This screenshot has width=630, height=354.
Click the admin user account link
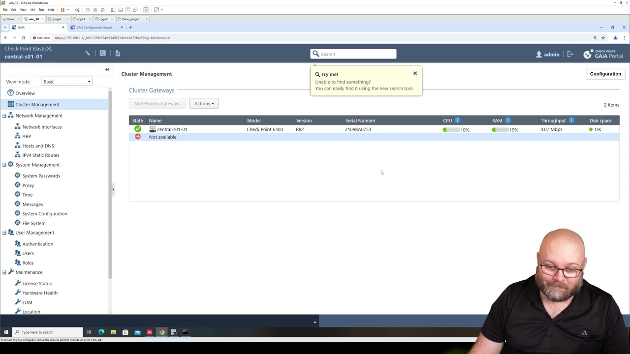[548, 54]
